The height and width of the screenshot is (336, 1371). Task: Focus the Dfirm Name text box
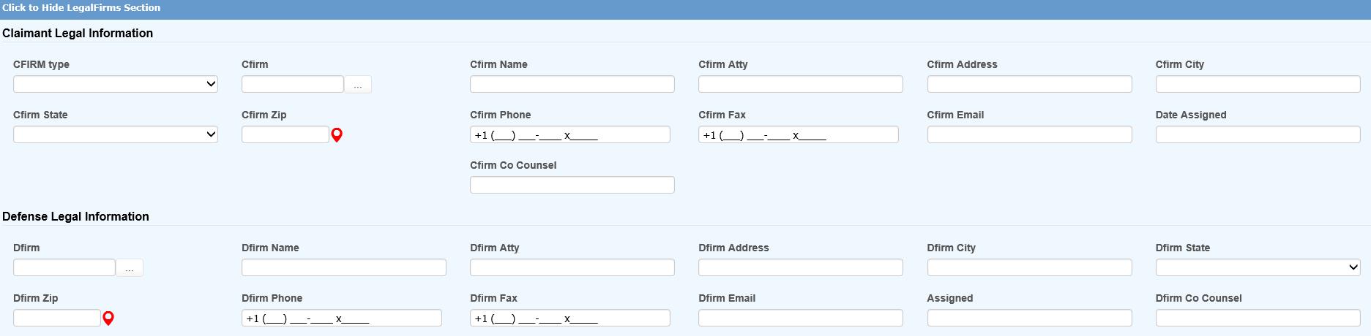point(343,267)
